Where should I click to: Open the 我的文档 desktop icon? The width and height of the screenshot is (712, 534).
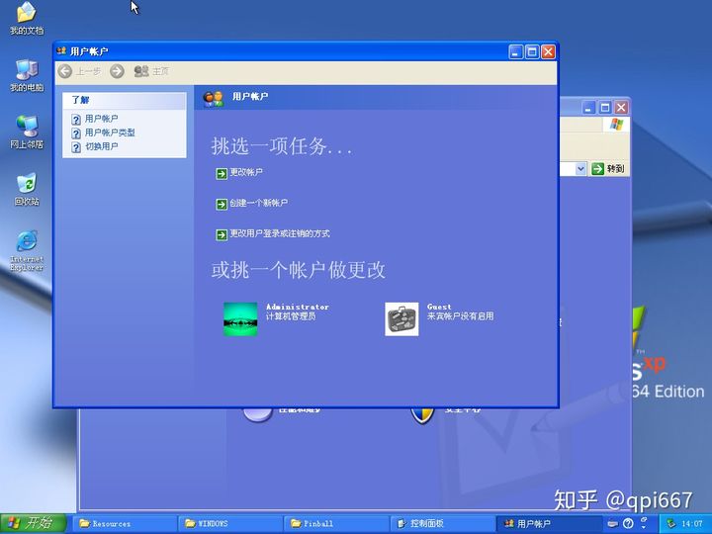(x=27, y=18)
